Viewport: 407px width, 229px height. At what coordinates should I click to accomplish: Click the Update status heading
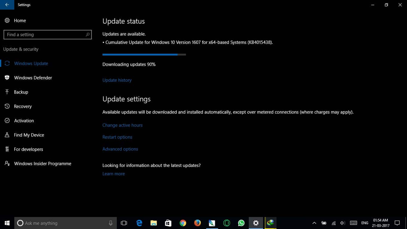coord(124,21)
